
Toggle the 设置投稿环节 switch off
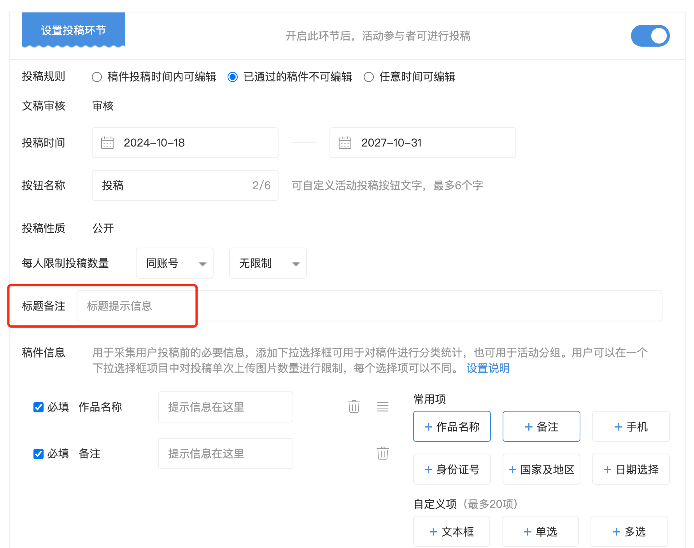[650, 36]
